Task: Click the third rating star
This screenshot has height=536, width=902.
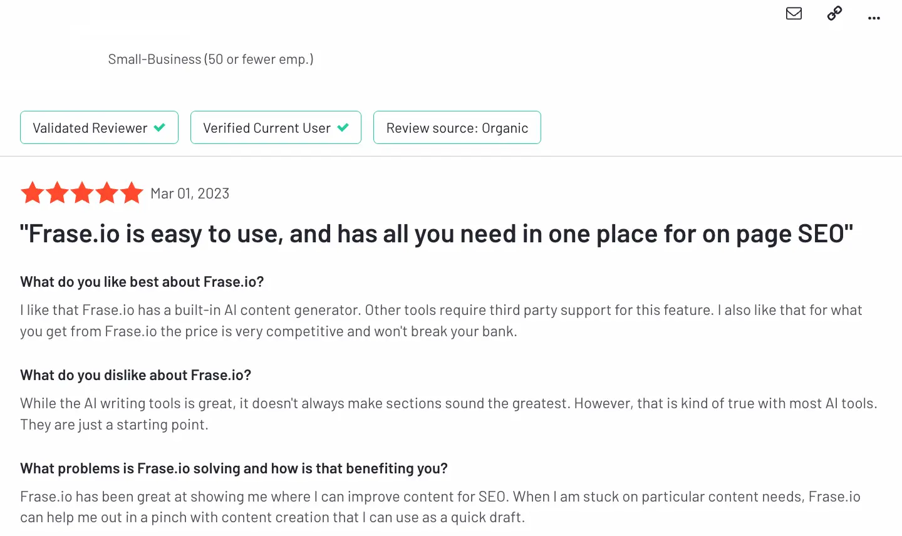Action: coord(82,193)
